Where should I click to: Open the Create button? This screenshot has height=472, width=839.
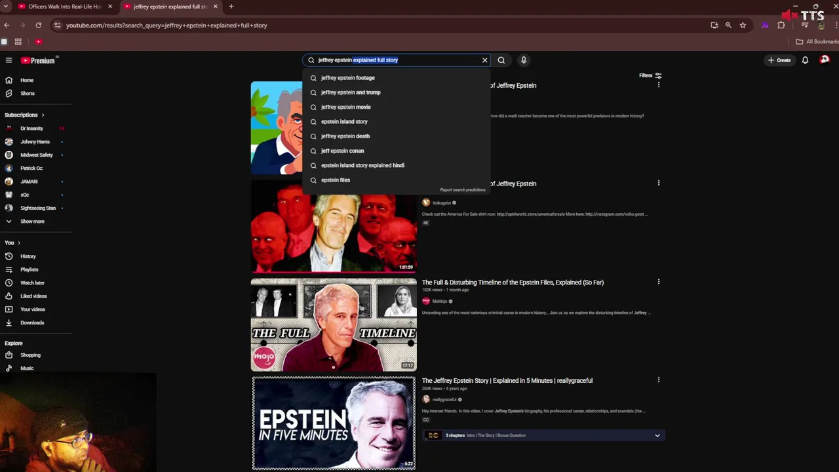[x=780, y=60]
